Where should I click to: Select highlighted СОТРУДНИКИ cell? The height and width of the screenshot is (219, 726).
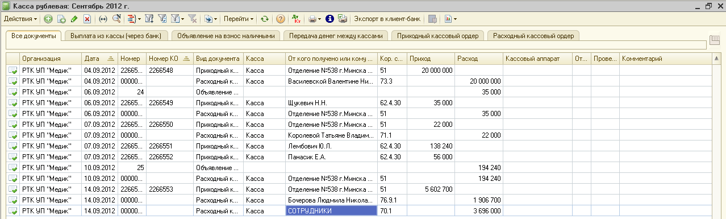[332, 211]
